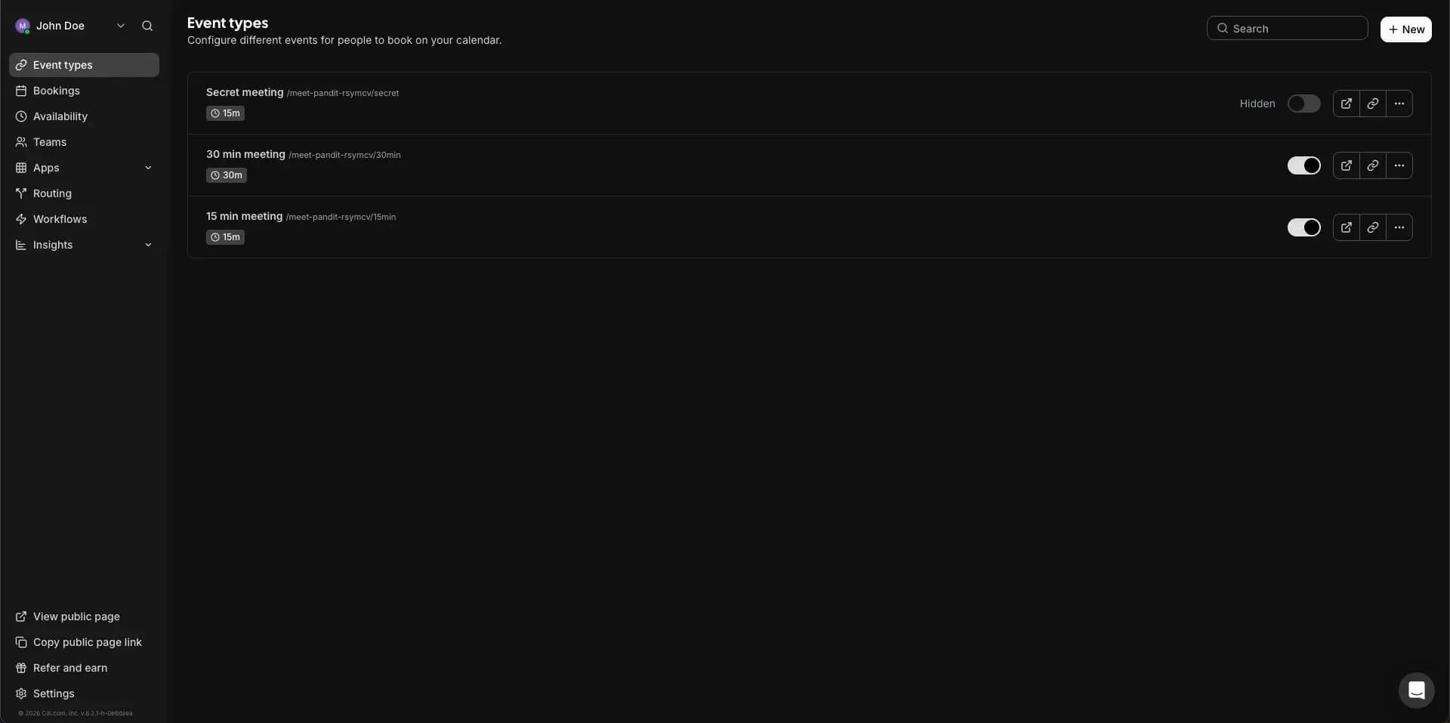This screenshot has height=723, width=1450.
Task: Open more options for Secret meeting
Action: (1399, 104)
